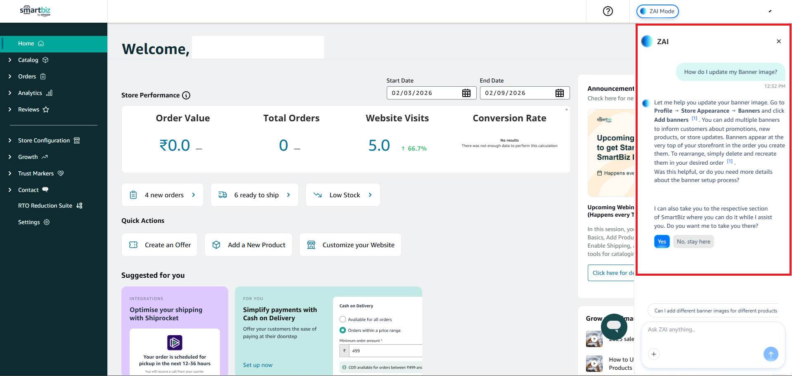The image size is (792, 376).
Task: Close the ZAI assistant panel
Action: 778,41
